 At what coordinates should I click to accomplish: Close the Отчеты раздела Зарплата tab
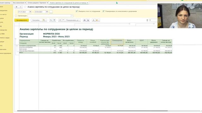(x=47, y=3)
